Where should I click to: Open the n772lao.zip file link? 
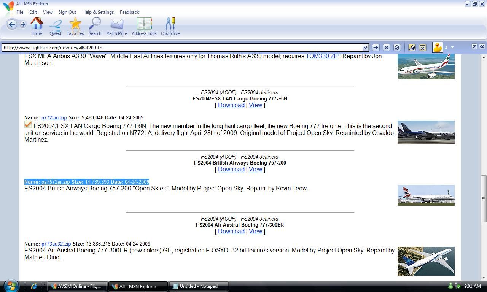click(54, 118)
